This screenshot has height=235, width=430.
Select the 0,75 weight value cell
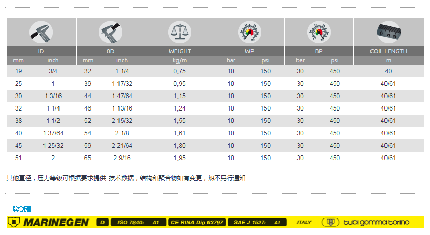(x=180, y=71)
